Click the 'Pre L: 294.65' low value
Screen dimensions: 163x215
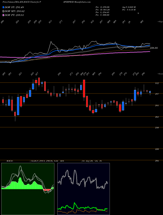pos(102,12)
